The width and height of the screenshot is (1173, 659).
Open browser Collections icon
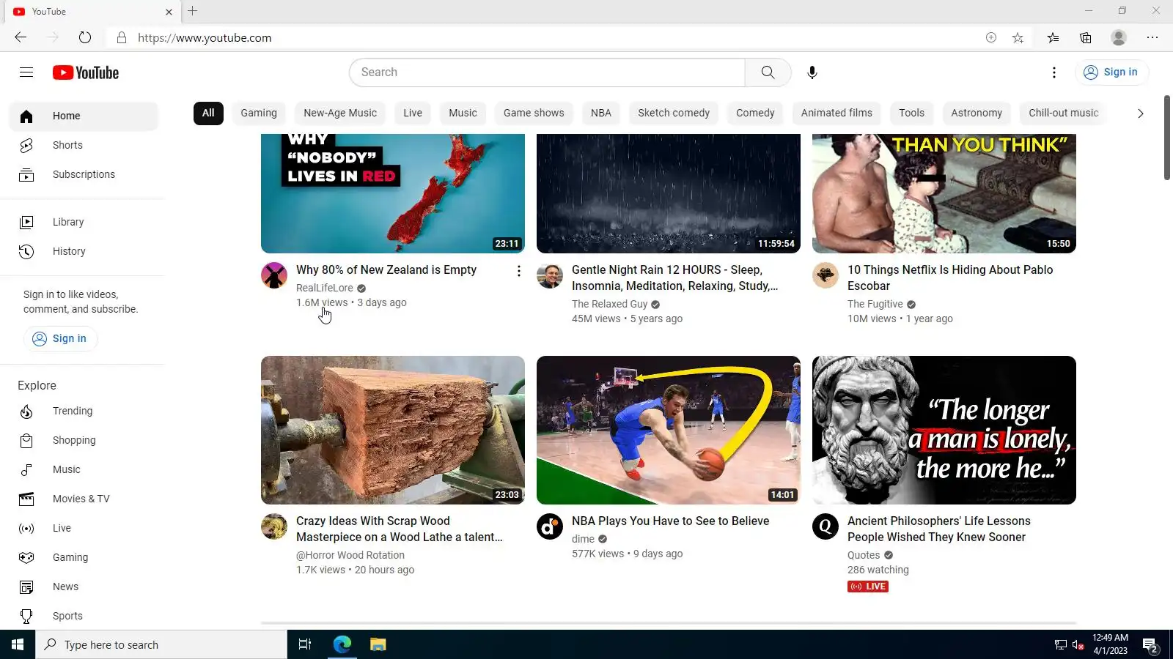[1086, 37]
